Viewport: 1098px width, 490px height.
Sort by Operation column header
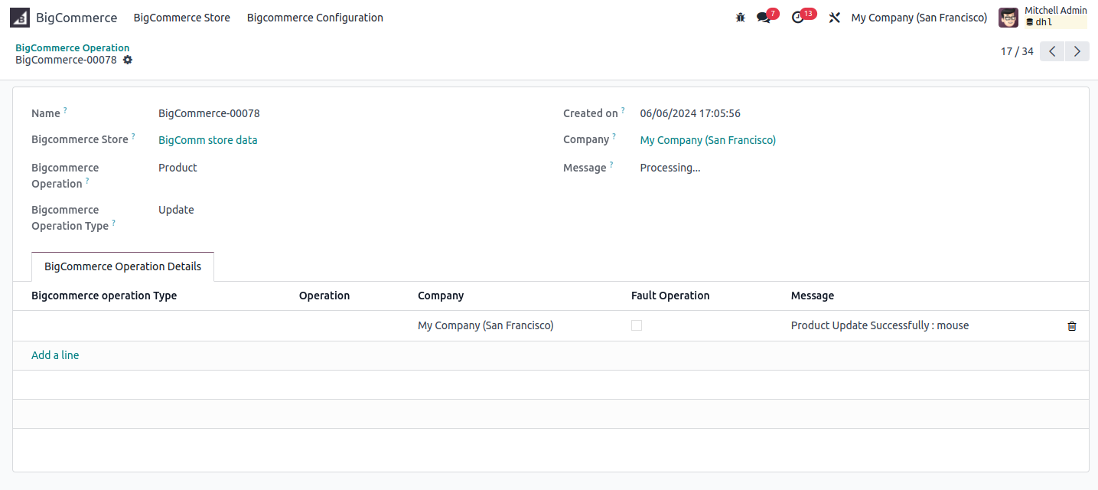[324, 296]
